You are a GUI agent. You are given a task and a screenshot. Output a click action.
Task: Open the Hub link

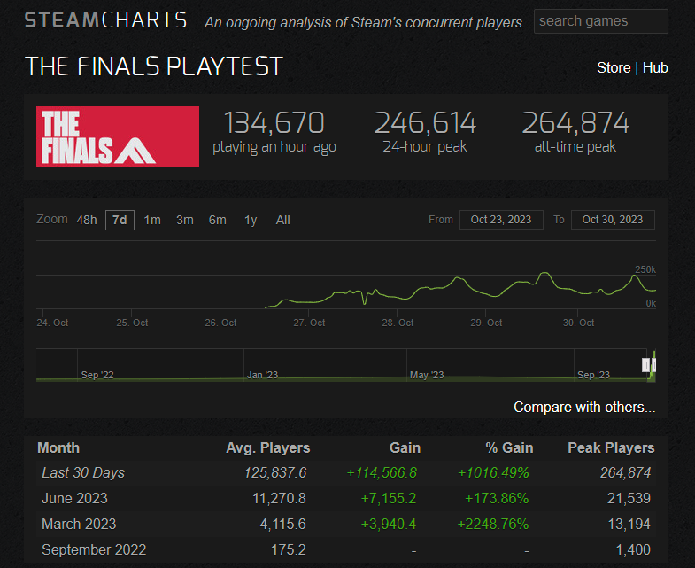click(655, 68)
